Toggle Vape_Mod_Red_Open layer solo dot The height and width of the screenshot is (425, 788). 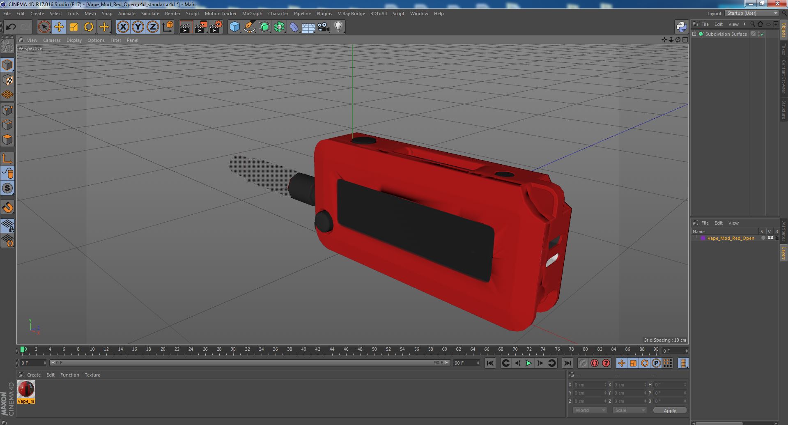(763, 238)
